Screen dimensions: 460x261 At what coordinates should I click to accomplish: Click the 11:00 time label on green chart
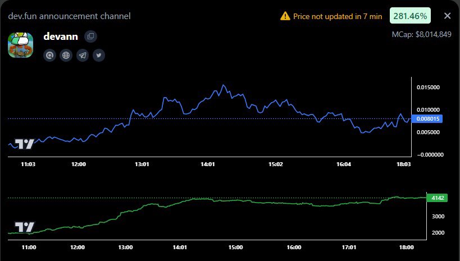tap(29, 248)
